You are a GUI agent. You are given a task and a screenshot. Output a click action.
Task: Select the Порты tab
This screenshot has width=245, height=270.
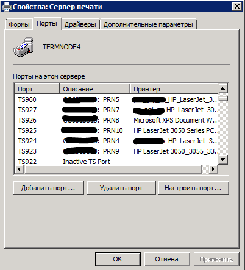click(47, 24)
